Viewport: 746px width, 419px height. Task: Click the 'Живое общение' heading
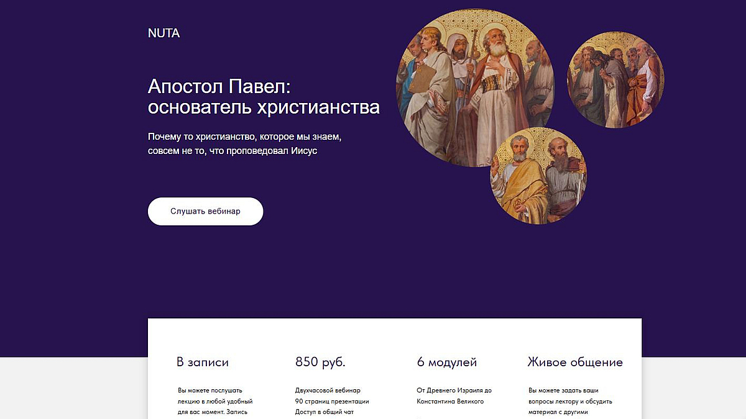click(x=575, y=362)
